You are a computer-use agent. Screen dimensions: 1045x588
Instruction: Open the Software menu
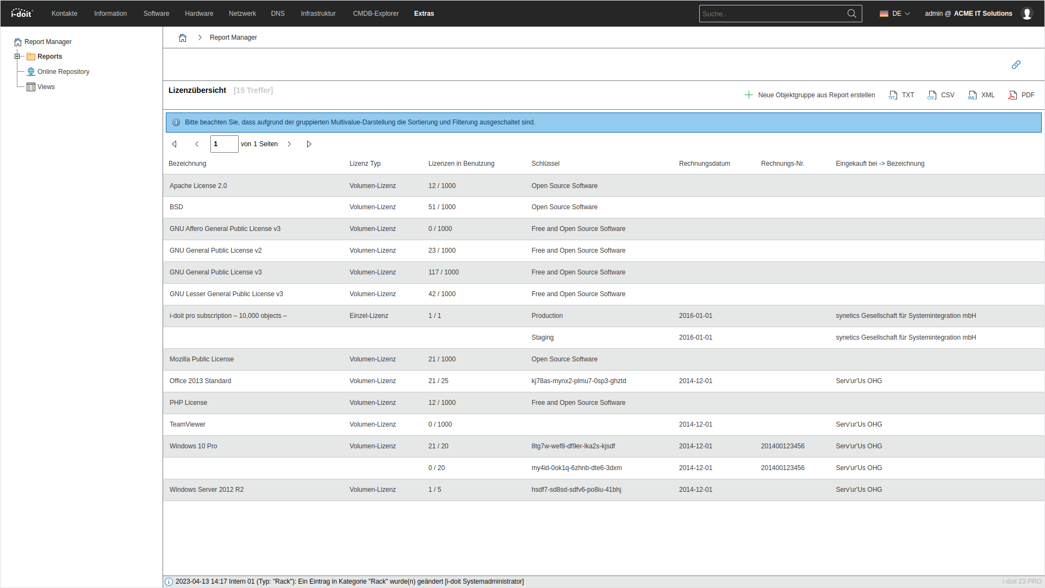click(x=156, y=14)
